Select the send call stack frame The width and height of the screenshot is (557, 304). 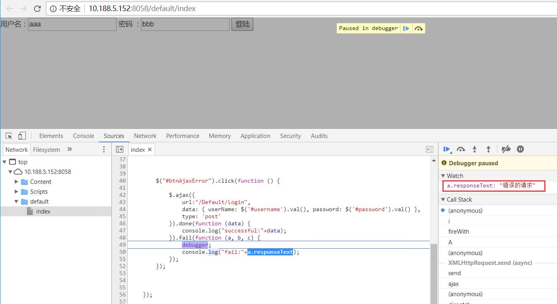click(x=498, y=273)
